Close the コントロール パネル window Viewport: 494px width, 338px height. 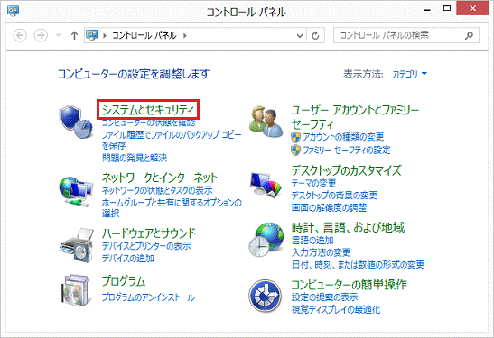pyautogui.click(x=473, y=8)
